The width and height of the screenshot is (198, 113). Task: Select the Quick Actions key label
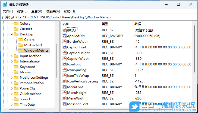31,94
